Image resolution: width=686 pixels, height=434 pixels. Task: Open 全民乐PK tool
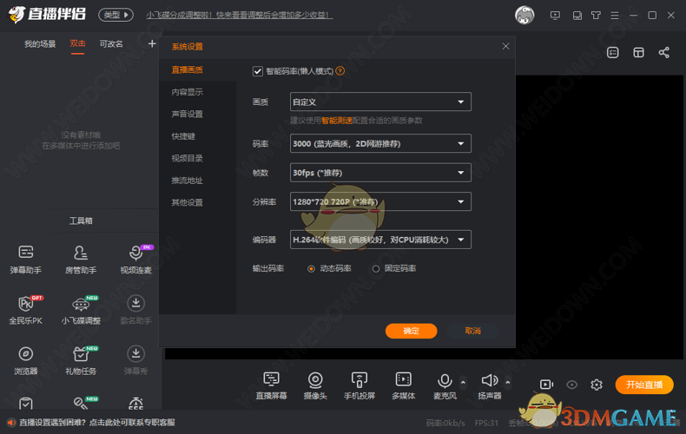tap(26, 310)
